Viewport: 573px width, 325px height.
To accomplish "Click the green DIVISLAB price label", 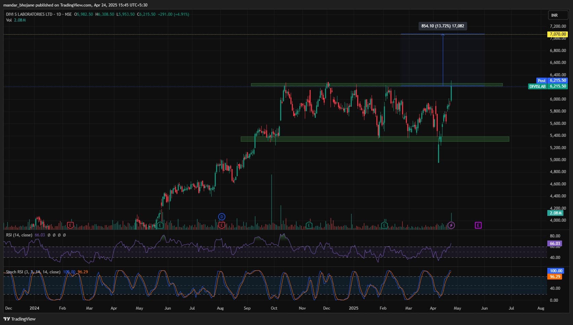I will tap(548, 87).
